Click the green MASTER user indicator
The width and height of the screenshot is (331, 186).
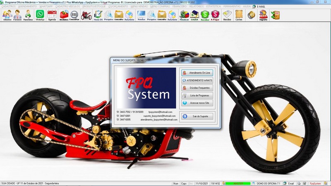click(x=238, y=184)
